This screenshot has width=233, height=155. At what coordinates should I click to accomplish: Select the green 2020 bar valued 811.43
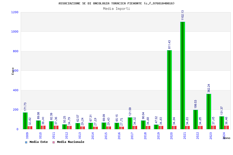(x=169, y=90)
